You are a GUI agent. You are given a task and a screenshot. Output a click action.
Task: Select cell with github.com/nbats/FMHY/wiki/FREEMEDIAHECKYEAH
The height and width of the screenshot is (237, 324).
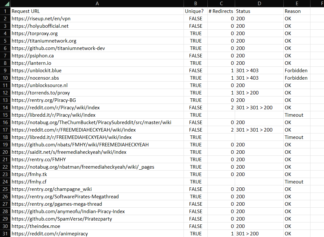(x=97, y=145)
